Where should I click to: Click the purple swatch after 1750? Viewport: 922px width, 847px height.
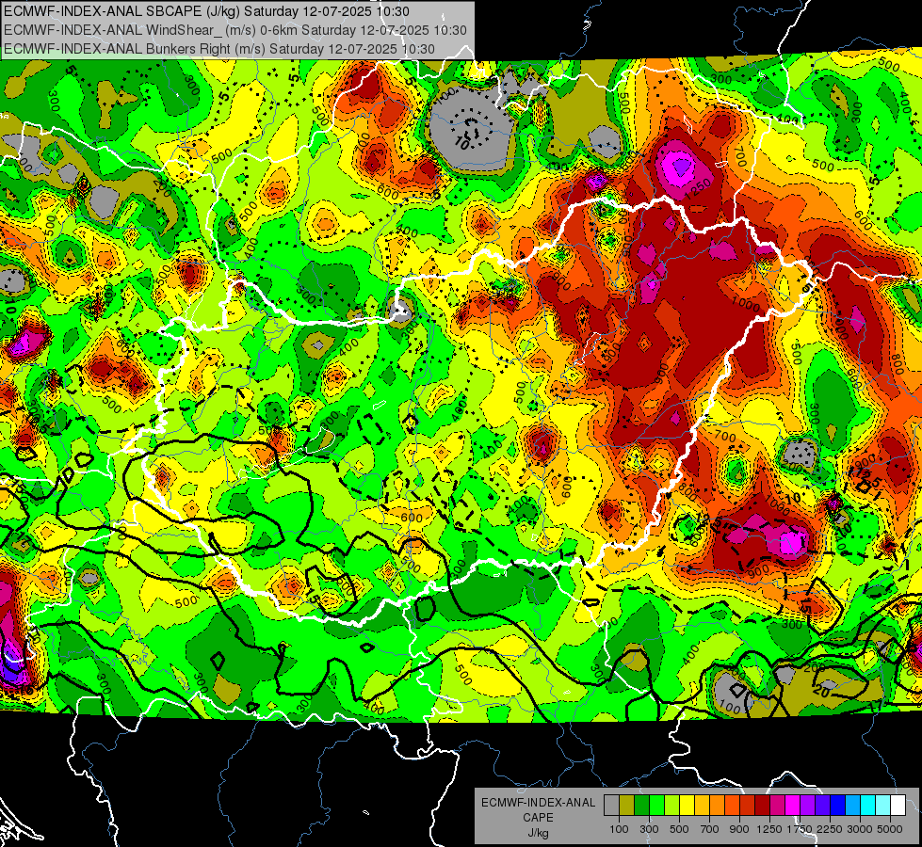tap(807, 805)
